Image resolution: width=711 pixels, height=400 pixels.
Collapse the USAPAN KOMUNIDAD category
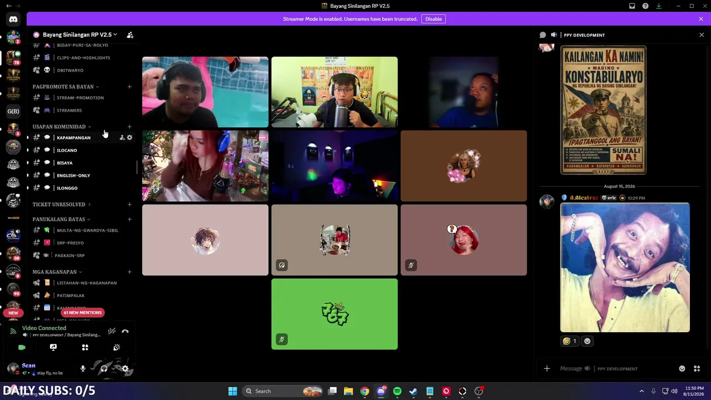62,127
